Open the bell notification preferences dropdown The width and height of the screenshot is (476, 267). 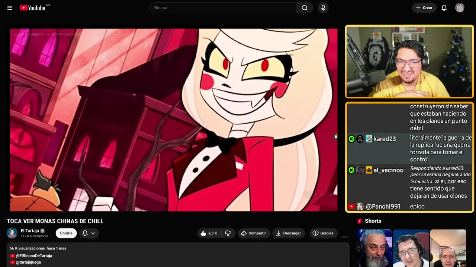(x=89, y=233)
